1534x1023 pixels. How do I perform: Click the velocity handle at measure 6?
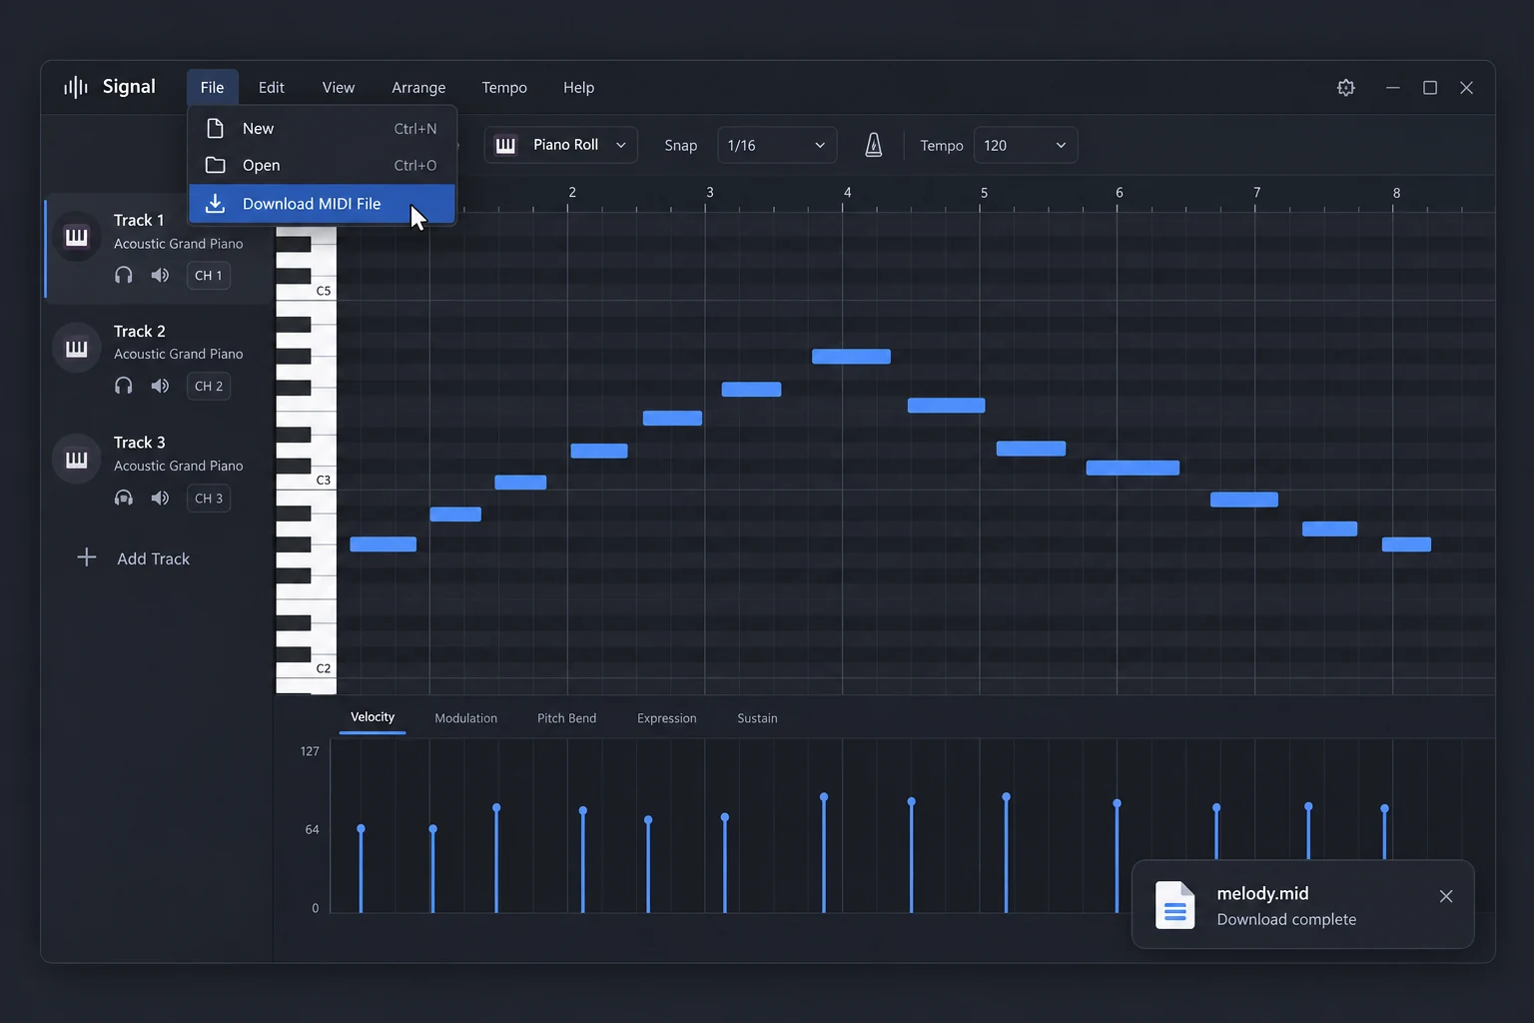[1117, 803]
